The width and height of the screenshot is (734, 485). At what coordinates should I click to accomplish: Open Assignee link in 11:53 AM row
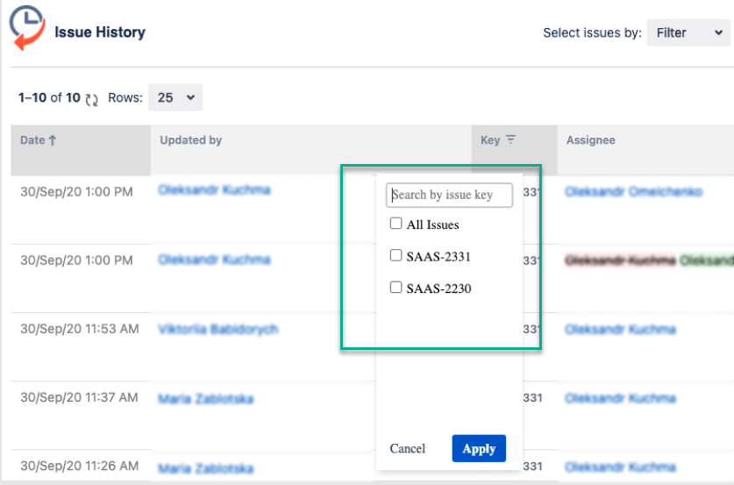(x=620, y=329)
